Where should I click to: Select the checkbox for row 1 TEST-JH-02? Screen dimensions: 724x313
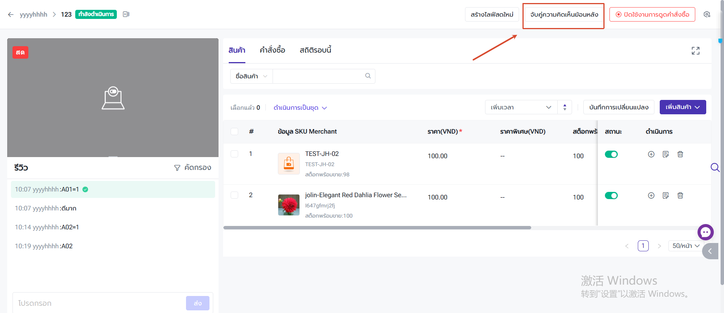pyautogui.click(x=234, y=154)
